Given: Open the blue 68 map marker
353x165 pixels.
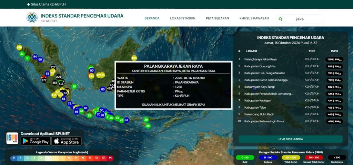Looking at the screenshot, I should 63,99.
